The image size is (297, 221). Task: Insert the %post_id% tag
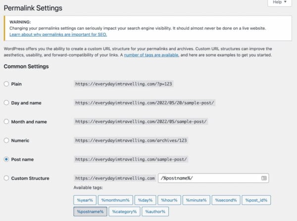pos(257,200)
